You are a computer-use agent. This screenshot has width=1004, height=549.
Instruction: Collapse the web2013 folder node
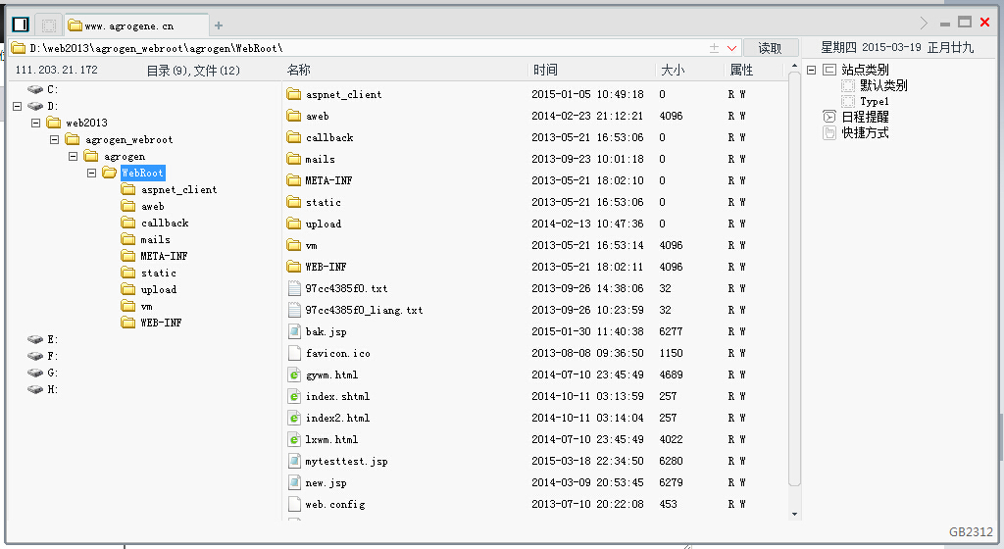(x=36, y=123)
